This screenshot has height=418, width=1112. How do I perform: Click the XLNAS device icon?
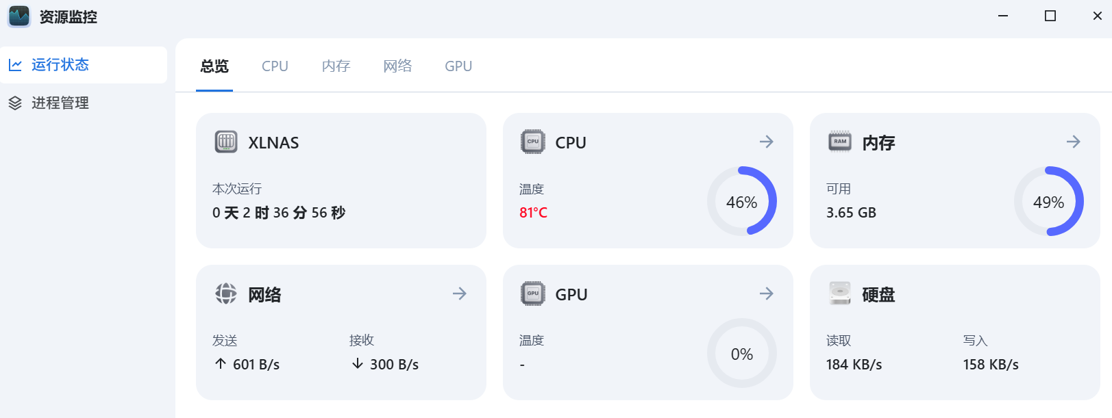pos(226,142)
